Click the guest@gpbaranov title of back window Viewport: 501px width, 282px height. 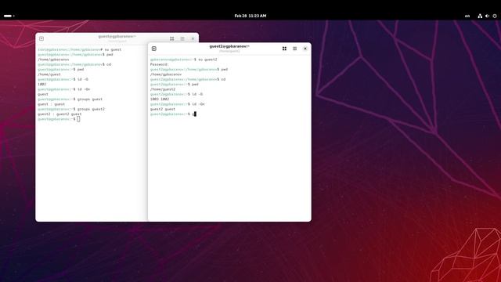click(117, 37)
